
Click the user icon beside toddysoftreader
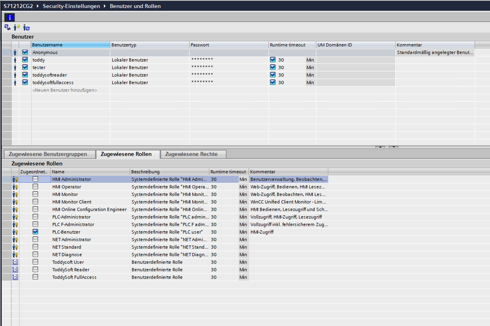click(15, 75)
